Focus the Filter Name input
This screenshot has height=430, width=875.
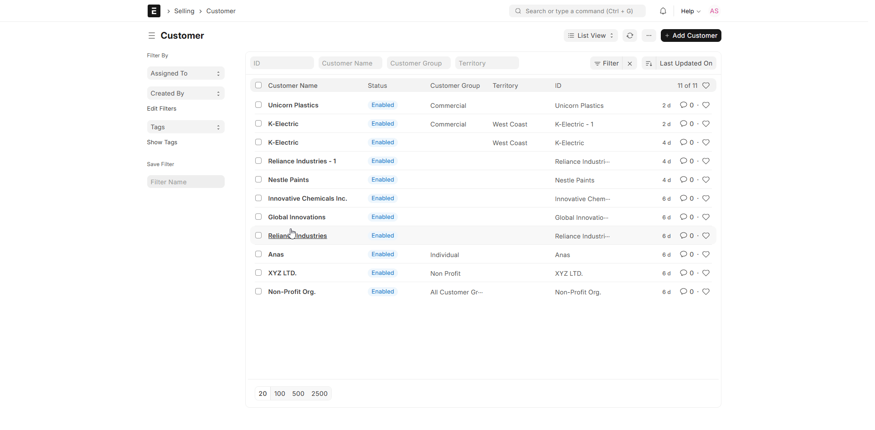pos(185,182)
